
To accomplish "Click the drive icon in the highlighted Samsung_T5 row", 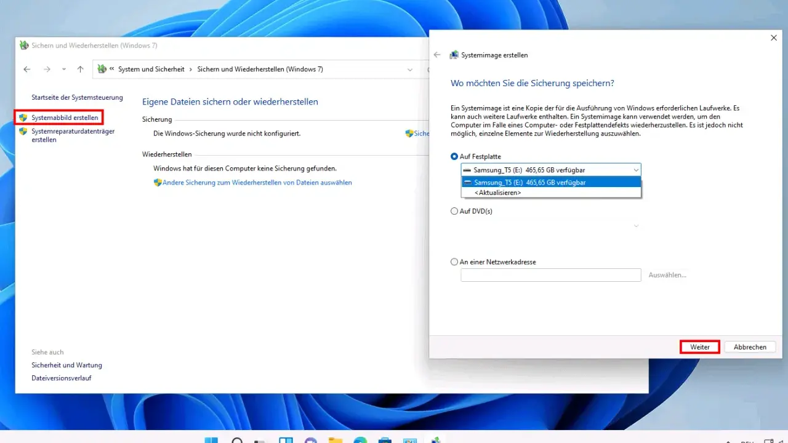I will point(468,182).
